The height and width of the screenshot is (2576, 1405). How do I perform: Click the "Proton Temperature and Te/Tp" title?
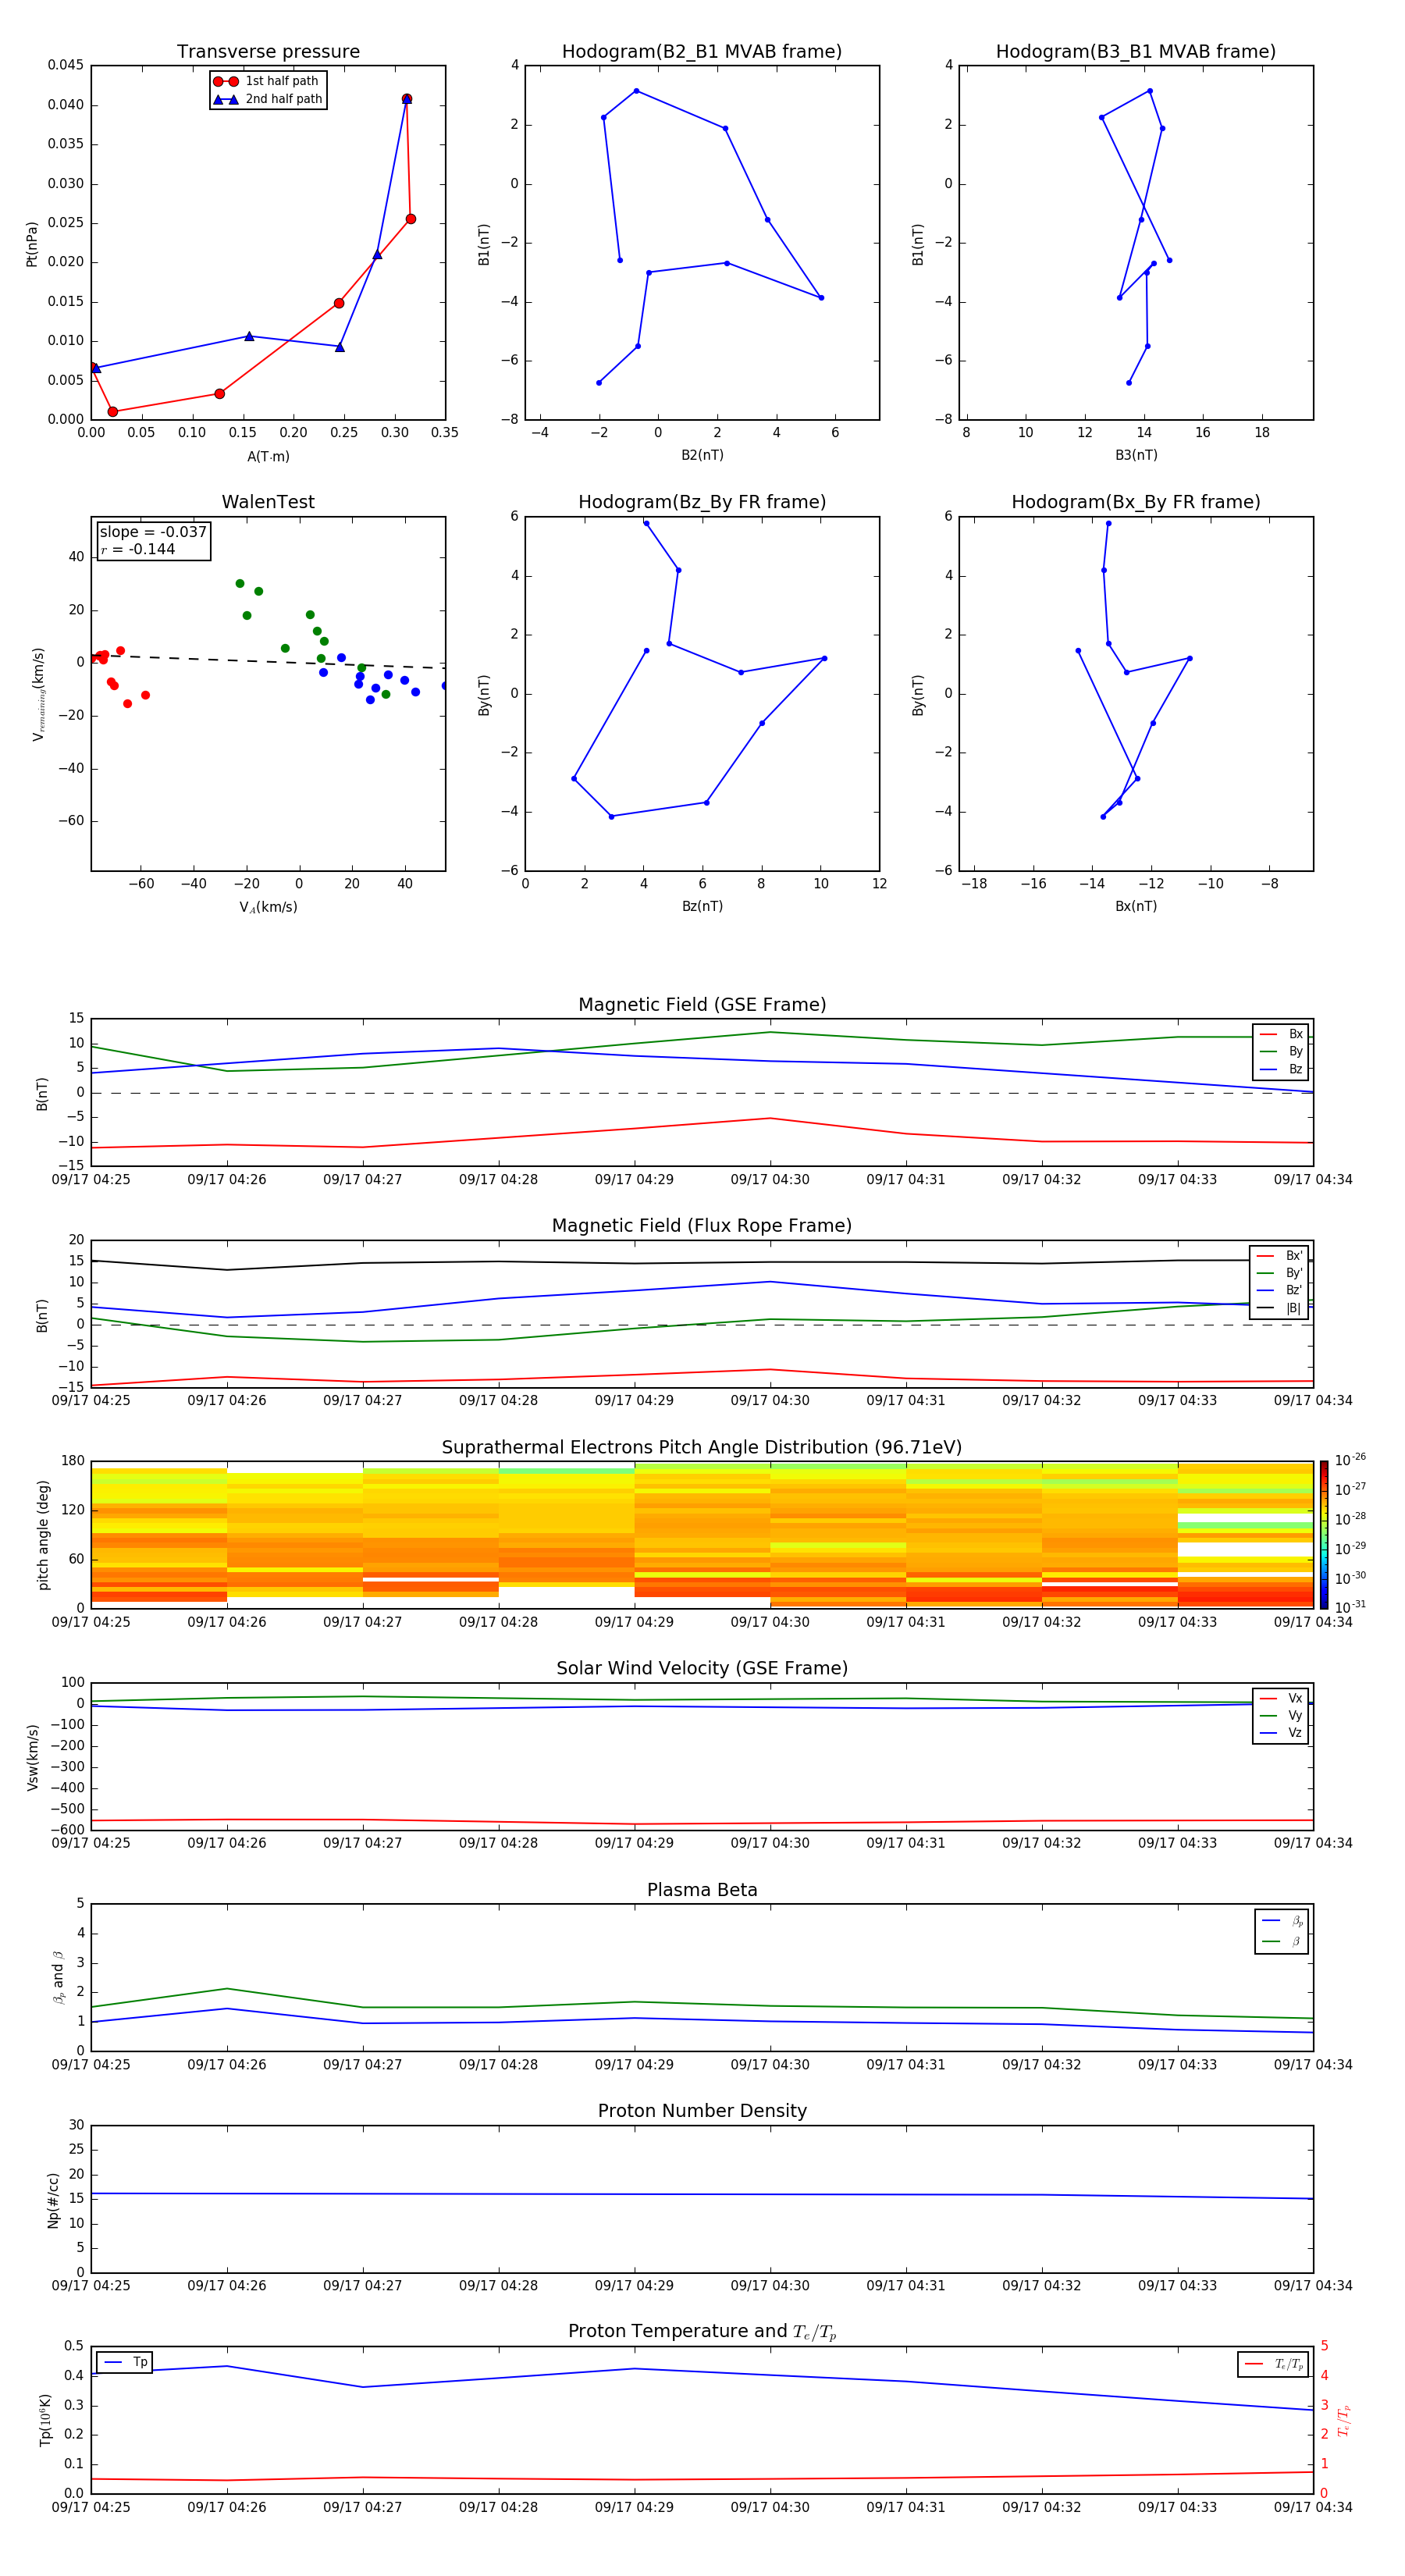tap(702, 2332)
